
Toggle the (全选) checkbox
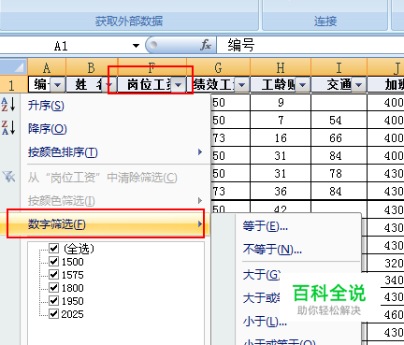tap(54, 249)
